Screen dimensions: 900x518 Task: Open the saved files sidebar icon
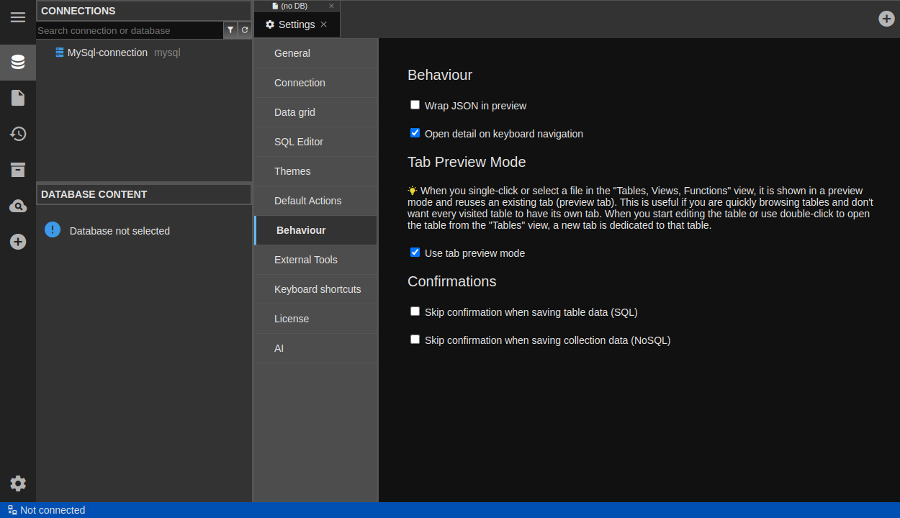click(18, 98)
